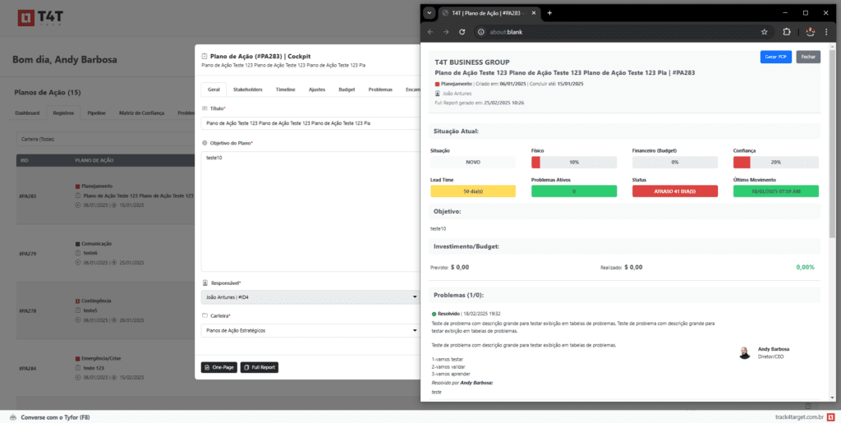
Task: Open Chrome three-dot menu
Action: coord(828,32)
